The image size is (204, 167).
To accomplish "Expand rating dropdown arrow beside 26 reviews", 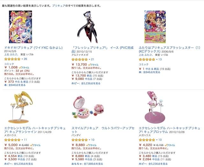I will click(x=22, y=59).
